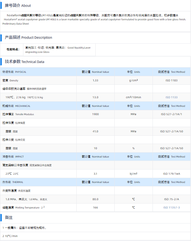
Task: Click the Product Description section heading
Action: point(28,37)
